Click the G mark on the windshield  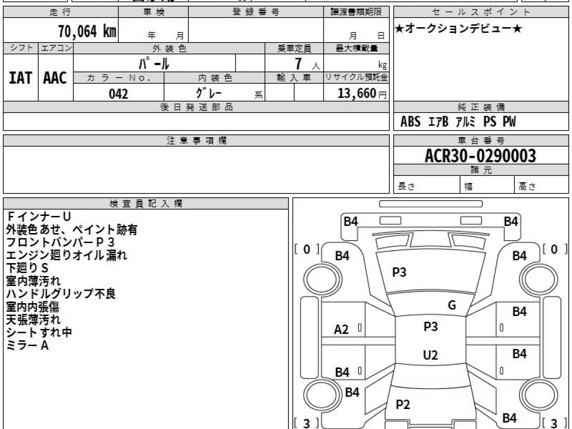pyautogui.click(x=452, y=306)
